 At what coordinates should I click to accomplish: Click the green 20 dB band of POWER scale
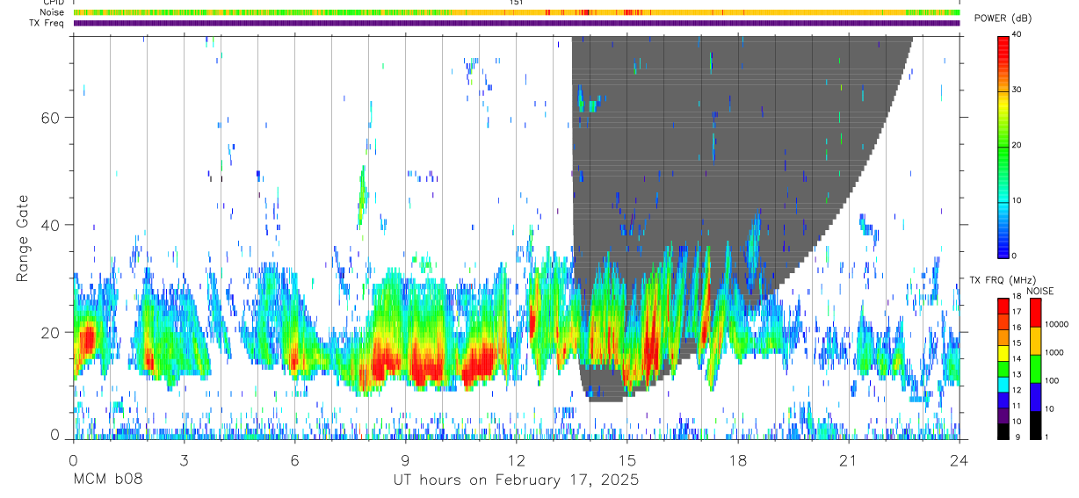pyautogui.click(x=1003, y=146)
